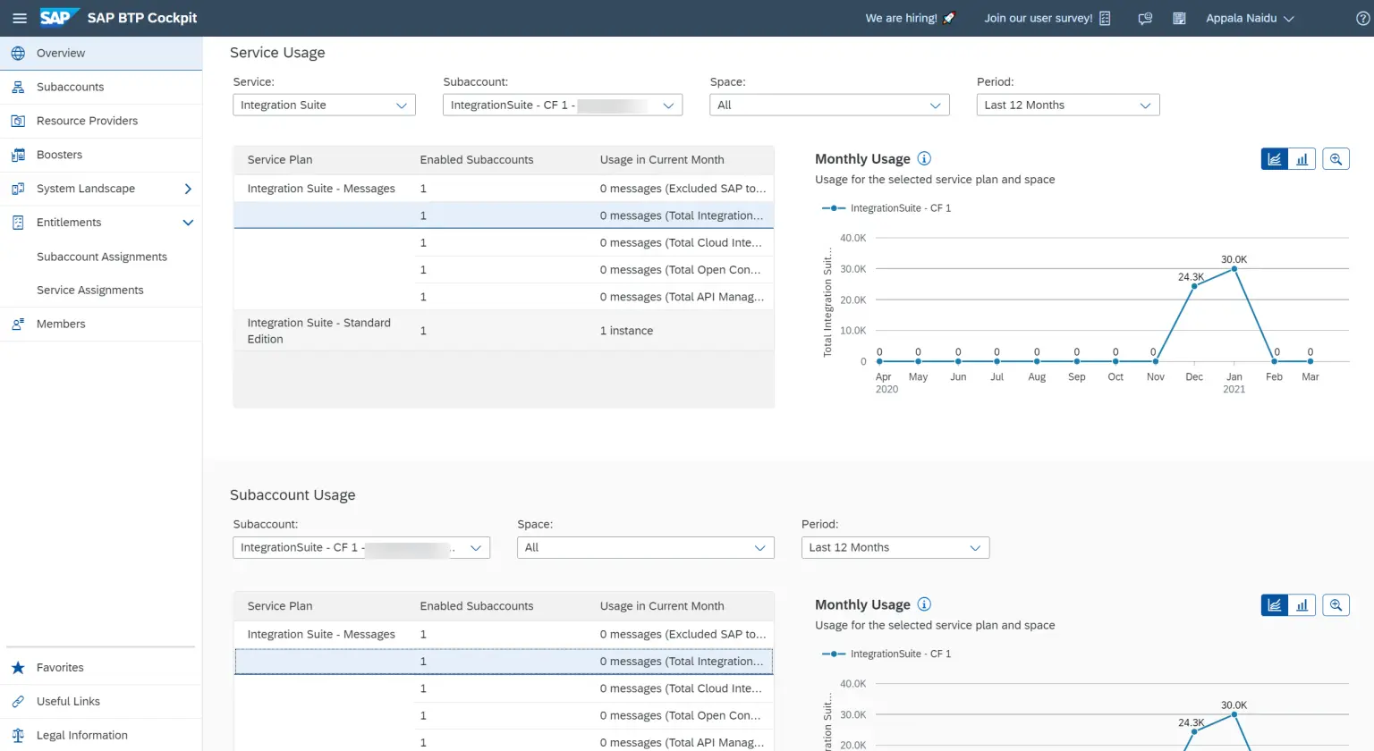Select Service Usage Total Cloud Inte... row
This screenshot has width=1374, height=751.
click(504, 242)
